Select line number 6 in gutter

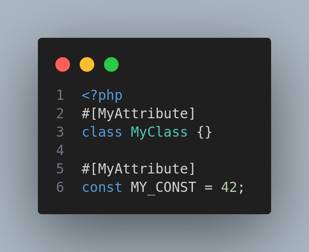tap(60, 188)
